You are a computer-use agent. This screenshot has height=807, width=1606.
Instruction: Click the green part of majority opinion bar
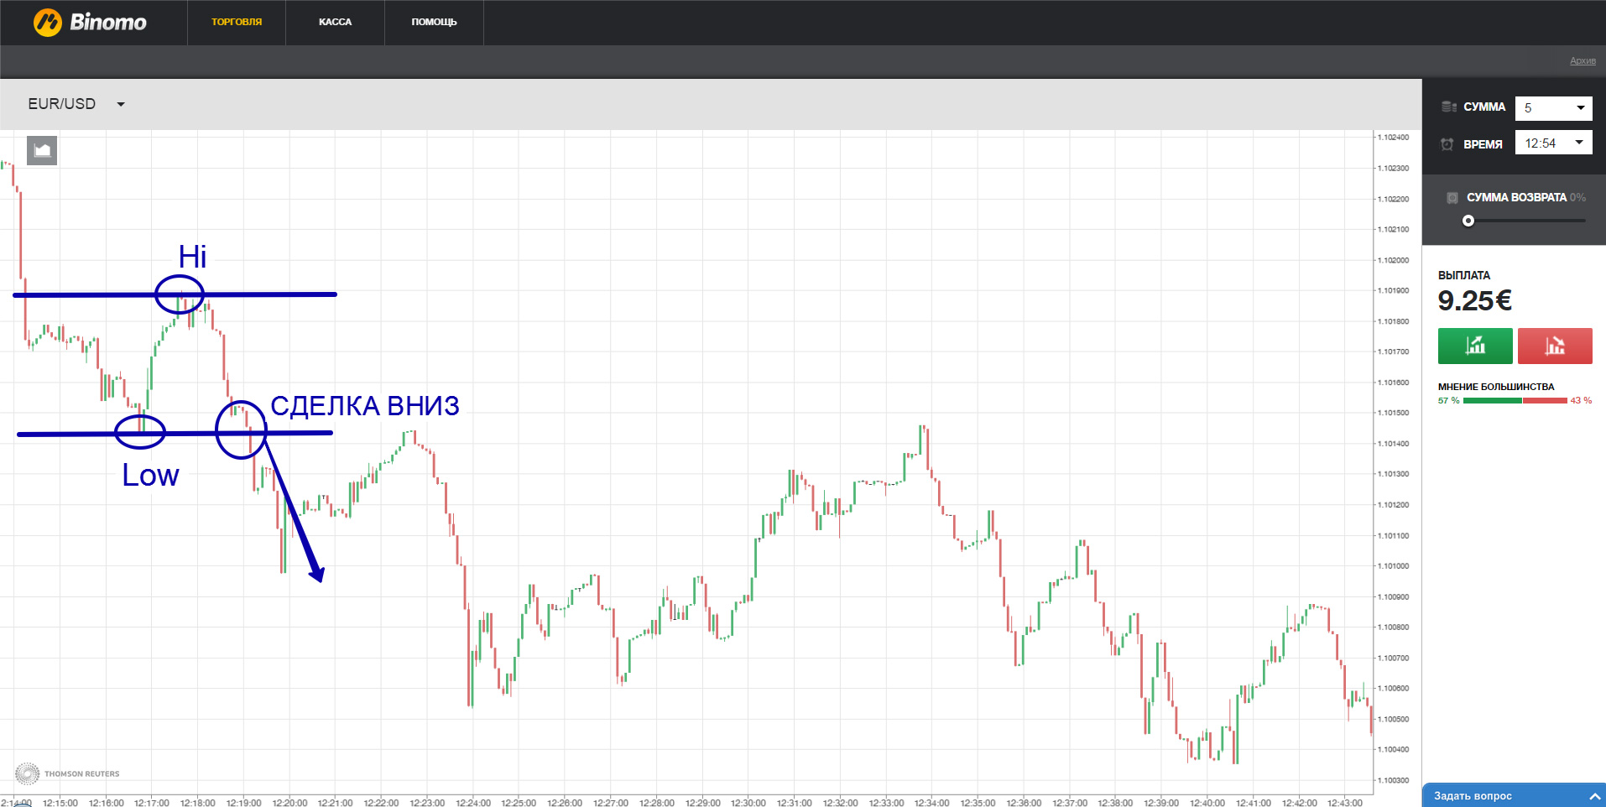click(x=1492, y=401)
